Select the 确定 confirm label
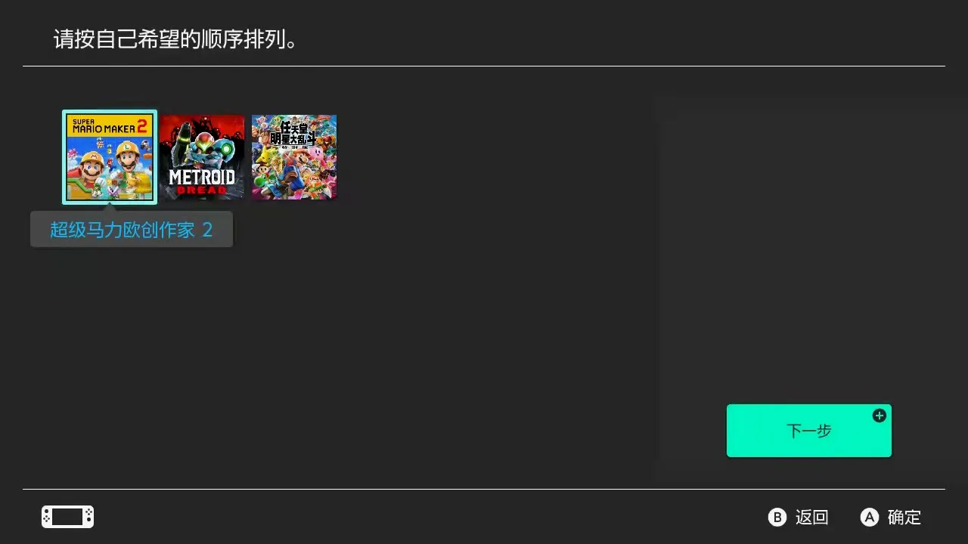The height and width of the screenshot is (544, 968). click(904, 518)
